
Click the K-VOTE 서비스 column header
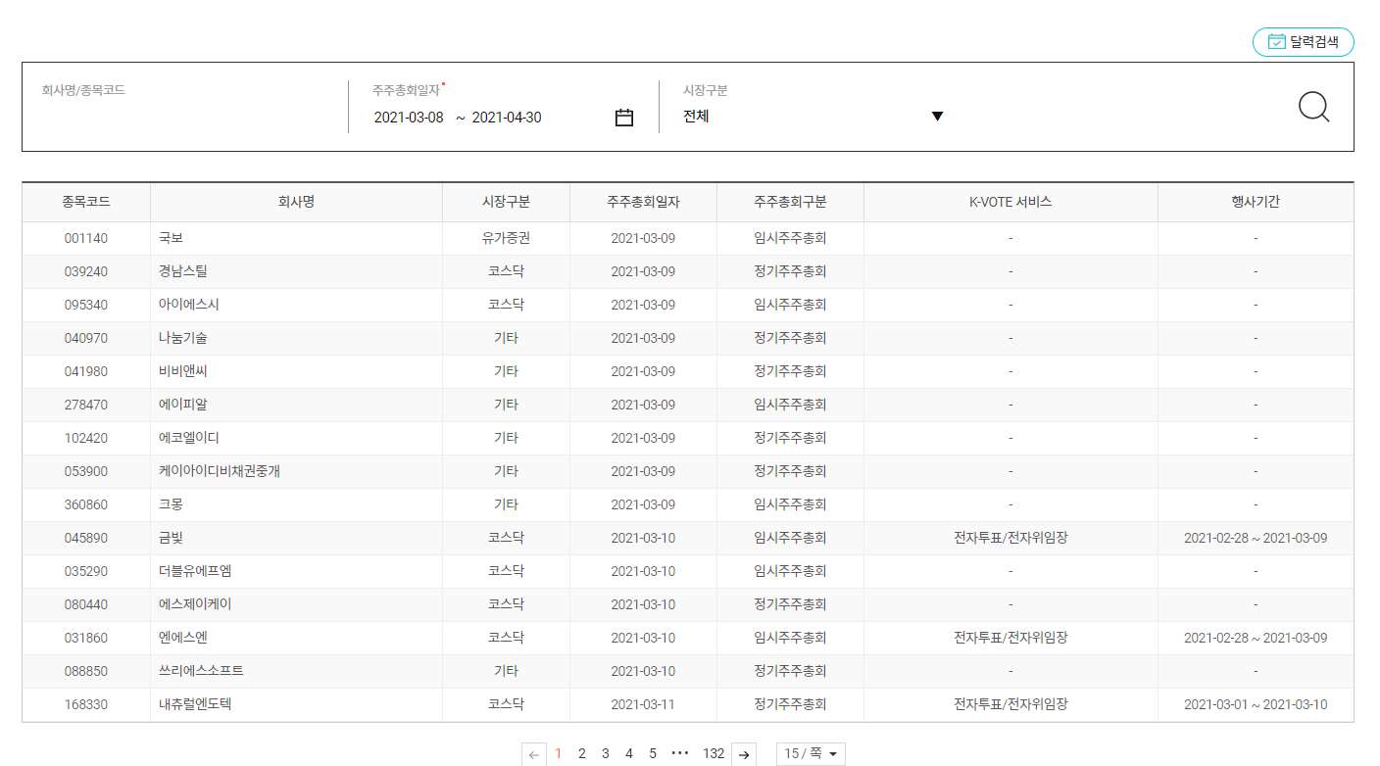pyautogui.click(x=1010, y=202)
